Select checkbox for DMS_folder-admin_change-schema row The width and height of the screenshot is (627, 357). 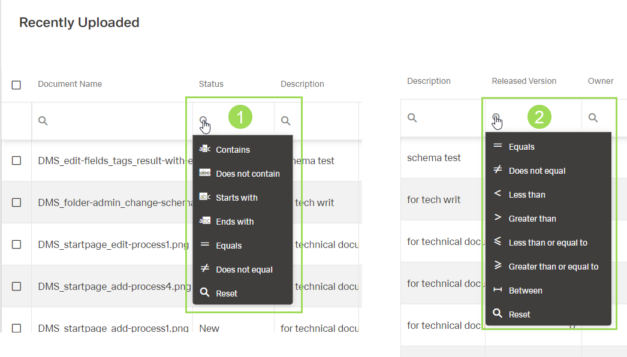click(16, 202)
